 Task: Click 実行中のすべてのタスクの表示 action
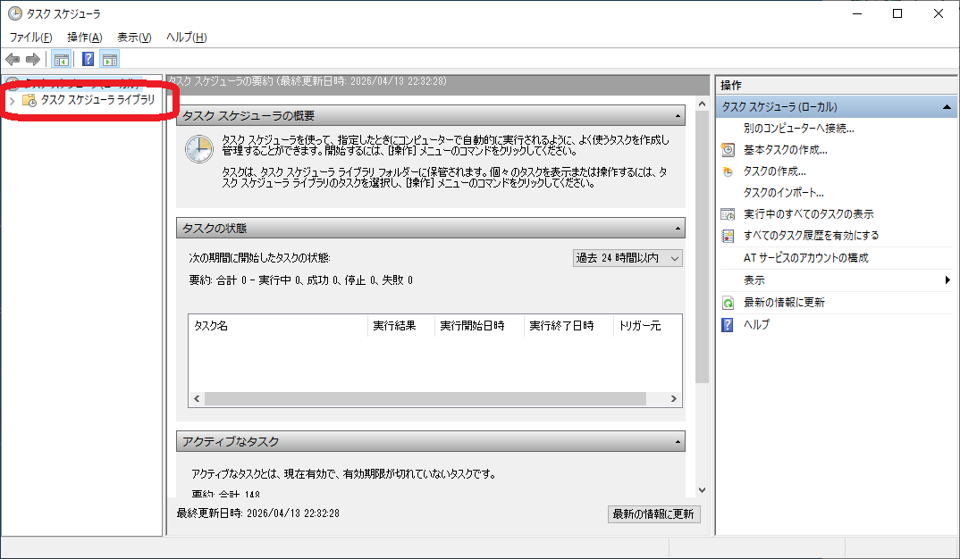tap(808, 214)
